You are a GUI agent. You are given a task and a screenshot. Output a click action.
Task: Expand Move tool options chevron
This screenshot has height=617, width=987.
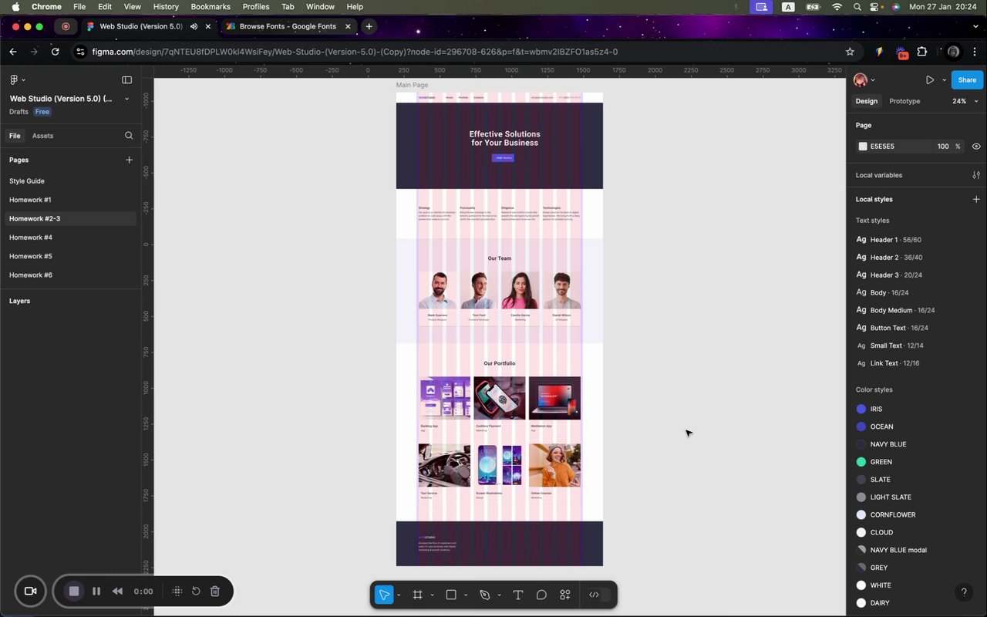[398, 595]
